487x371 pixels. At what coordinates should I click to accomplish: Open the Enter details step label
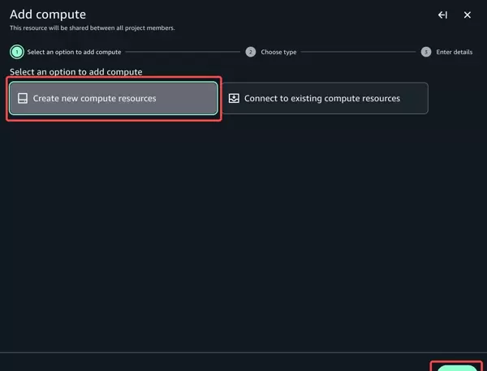point(454,52)
